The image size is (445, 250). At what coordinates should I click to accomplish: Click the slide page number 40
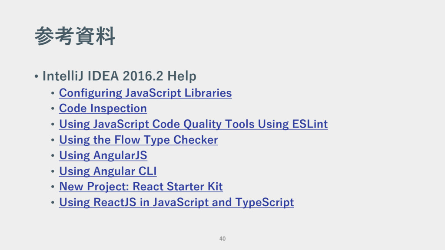click(x=222, y=239)
